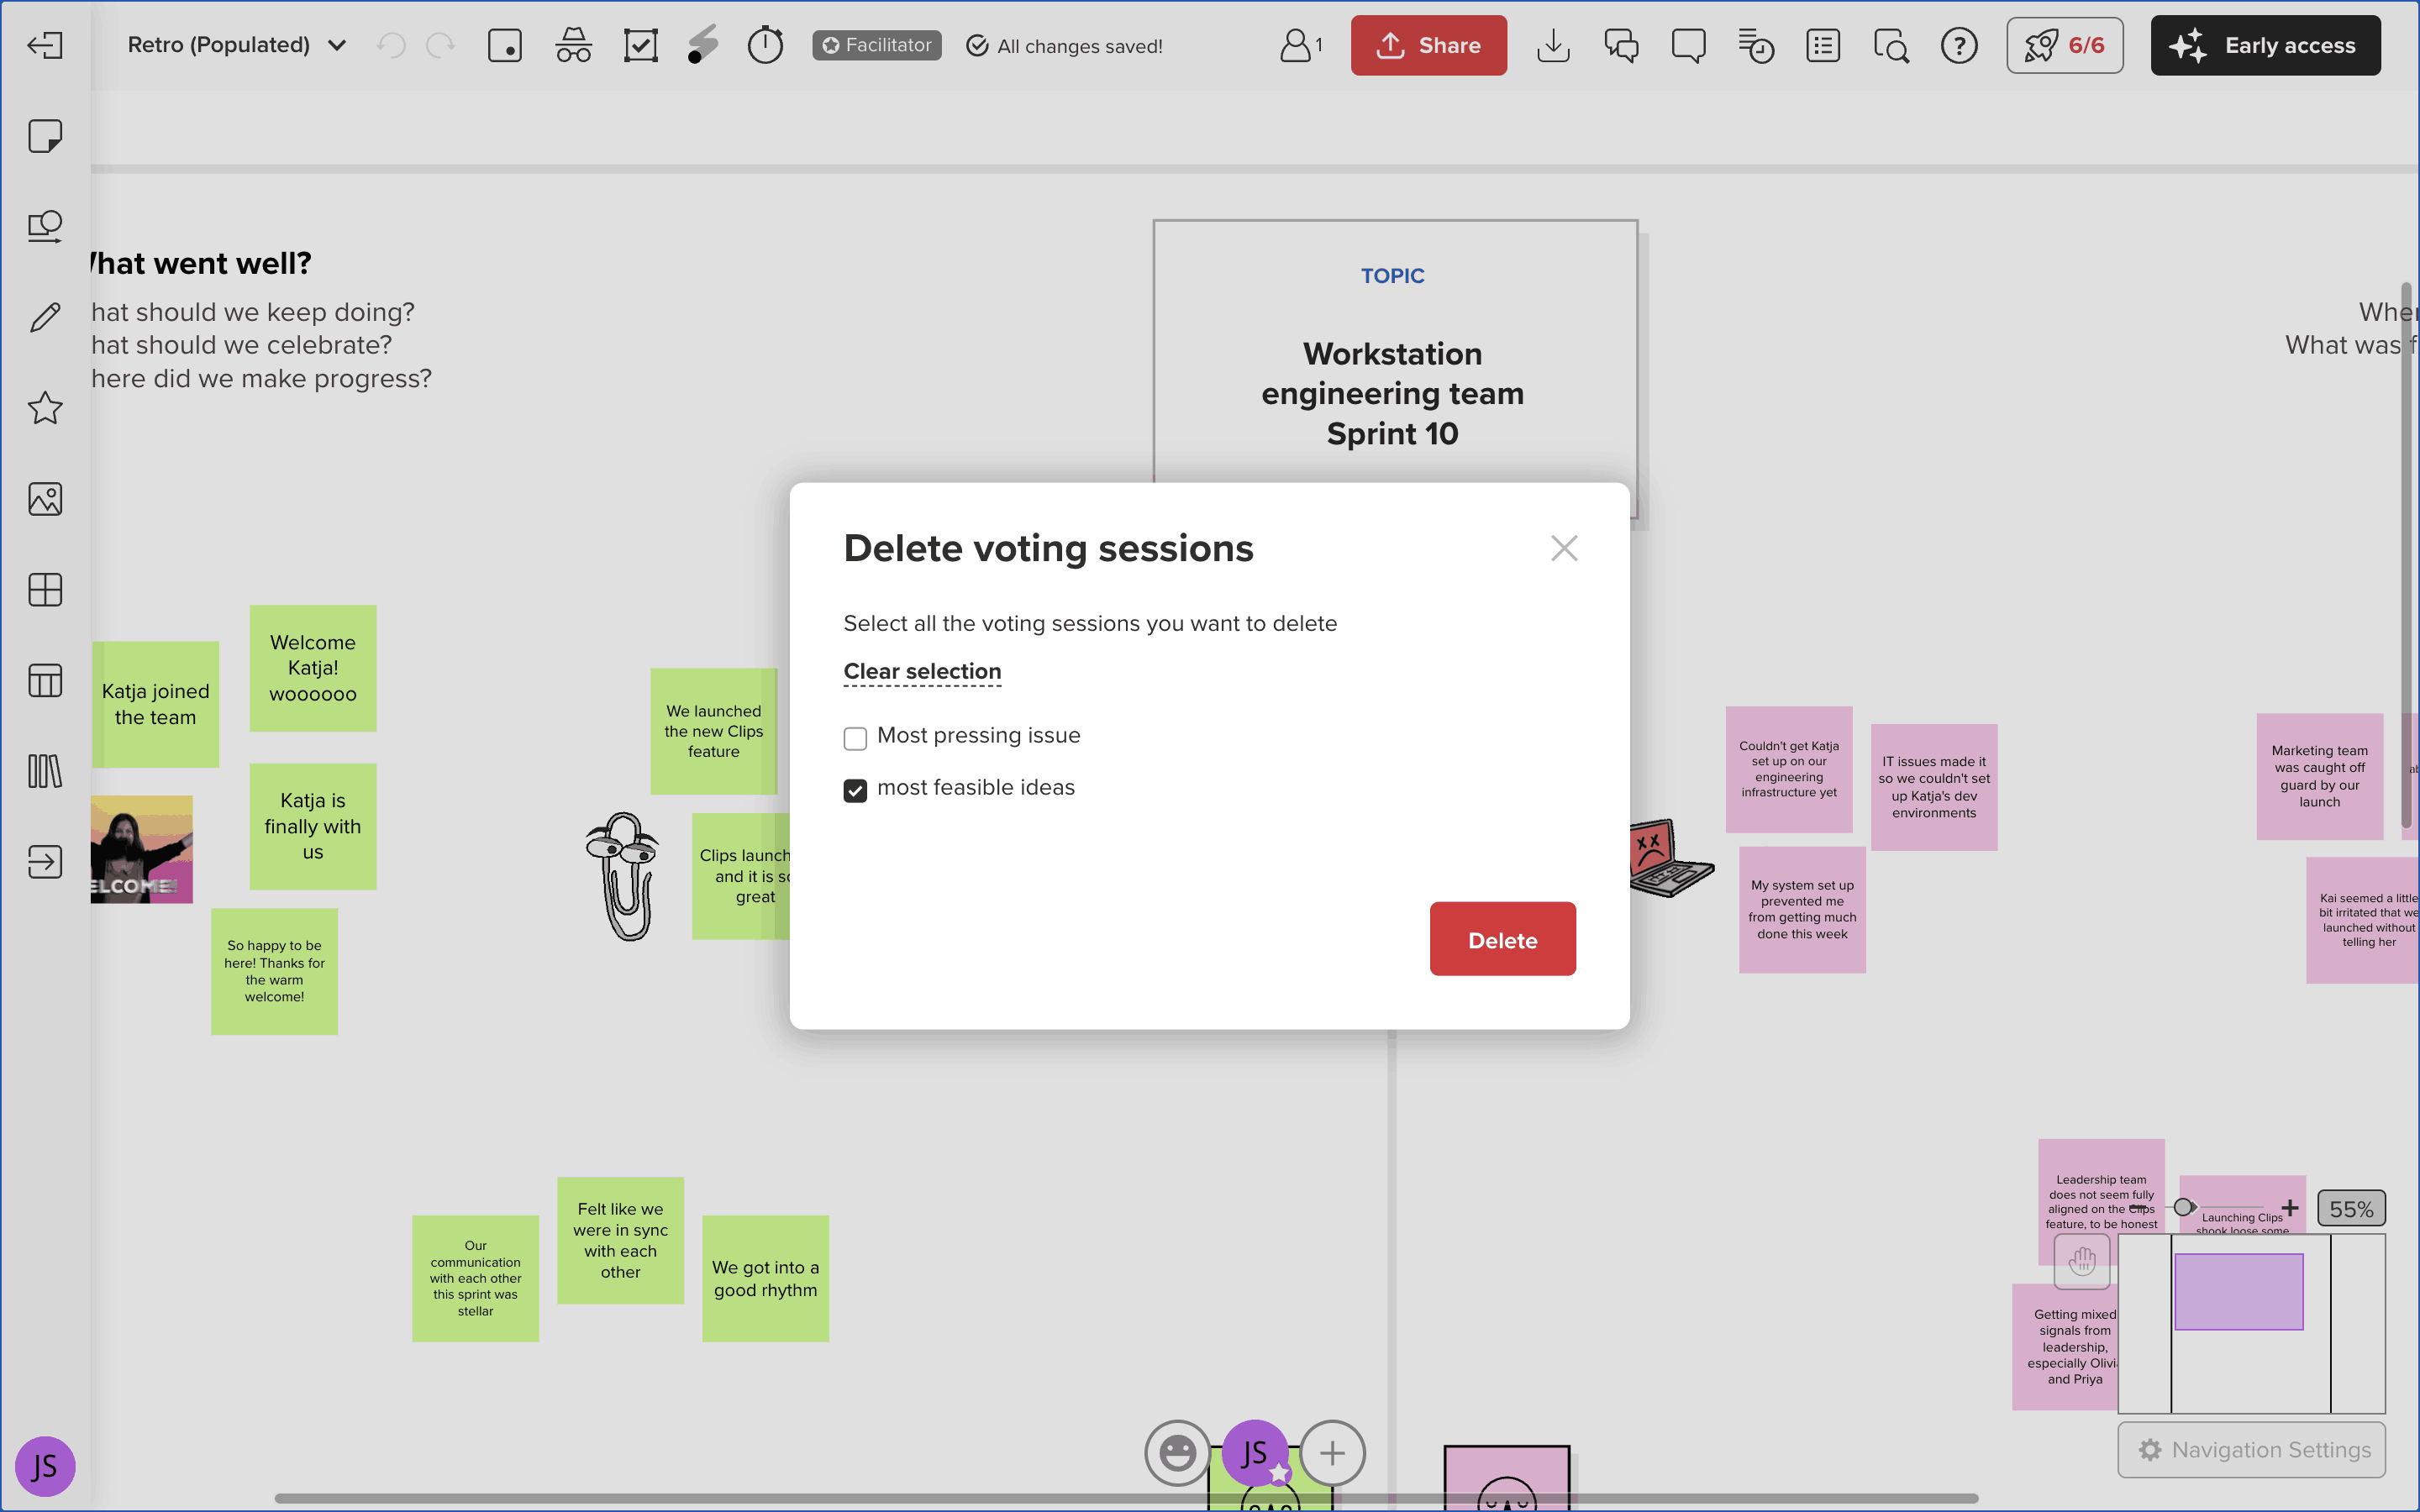Image resolution: width=2420 pixels, height=1512 pixels.
Task: Activate private mode with the incognito icon
Action: click(573, 45)
